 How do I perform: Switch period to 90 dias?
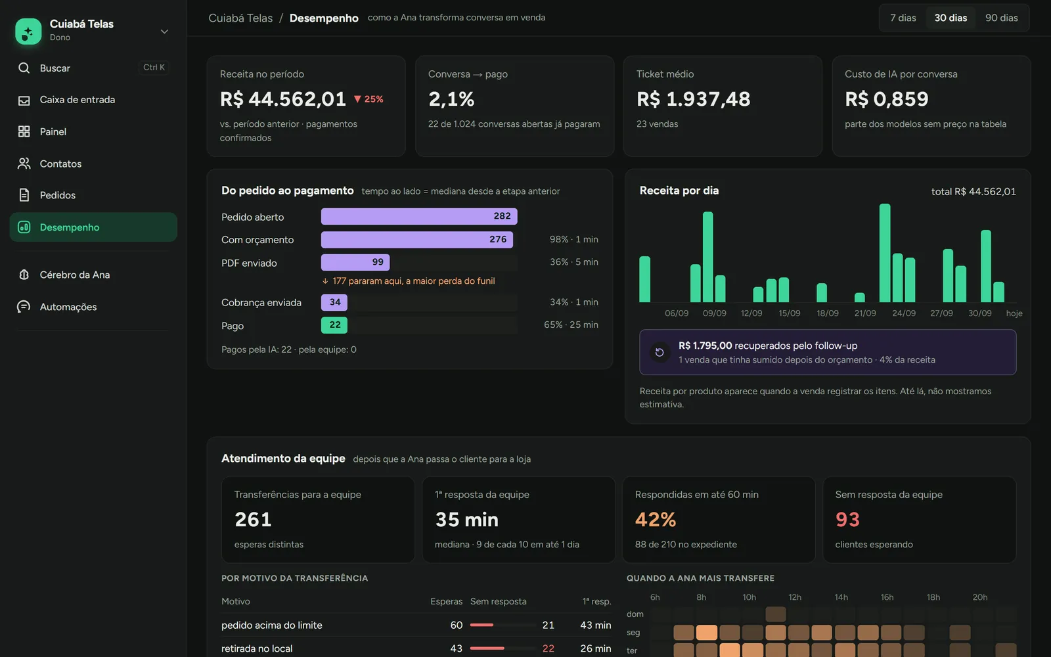pos(1001,18)
